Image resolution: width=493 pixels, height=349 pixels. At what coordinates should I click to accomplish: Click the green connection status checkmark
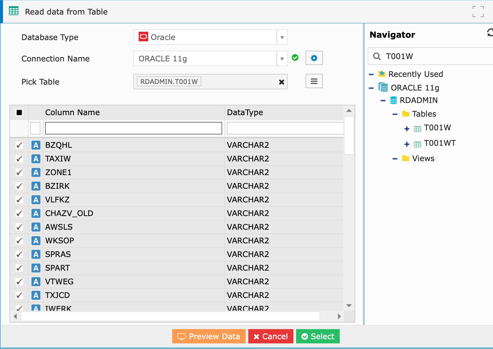pos(295,58)
